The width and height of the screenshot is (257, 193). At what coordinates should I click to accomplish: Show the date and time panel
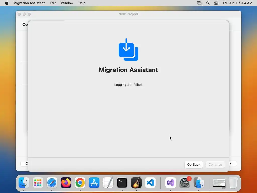point(237,3)
